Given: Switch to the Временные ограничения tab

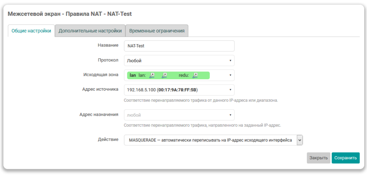Looking at the screenshot, I should pyautogui.click(x=157, y=31).
